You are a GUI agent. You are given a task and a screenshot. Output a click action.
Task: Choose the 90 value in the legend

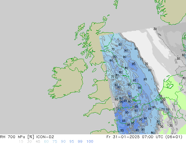tap(63, 142)
